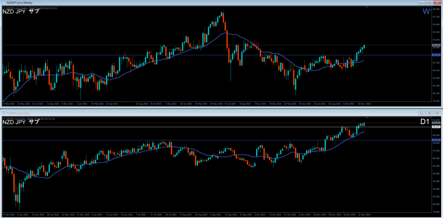This screenshot has height=218, width=443.
Task: Select the blue 88.948 price label on Weekly chart
Action: 436,55
